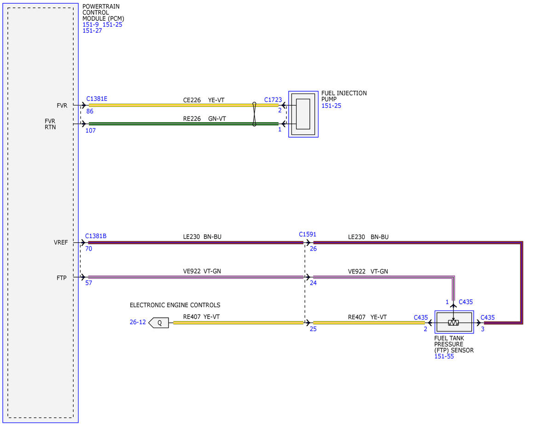Image resolution: width=552 pixels, height=427 pixels.
Task: Open the 151-9 PCM page reference link
Action: [91, 25]
